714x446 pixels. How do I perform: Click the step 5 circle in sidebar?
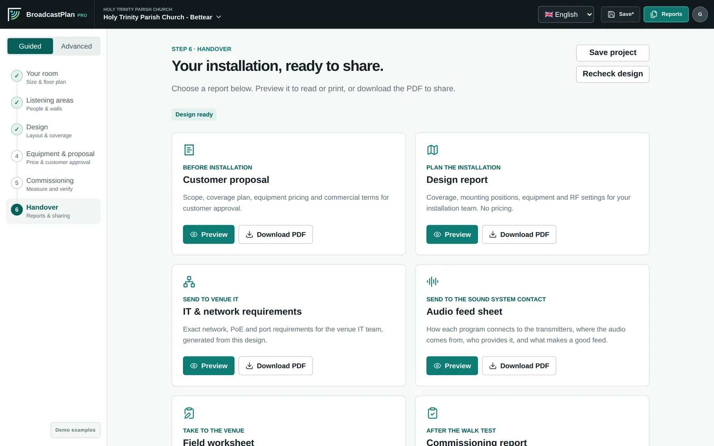(x=17, y=183)
